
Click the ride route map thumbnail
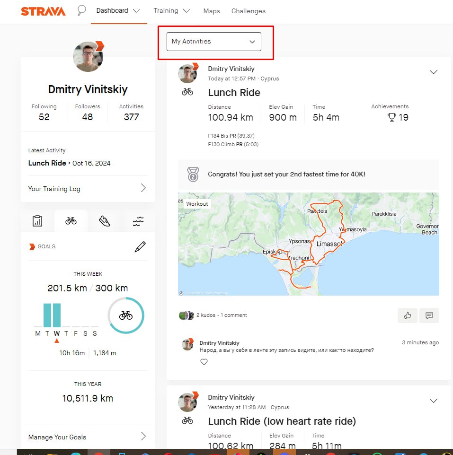(308, 244)
